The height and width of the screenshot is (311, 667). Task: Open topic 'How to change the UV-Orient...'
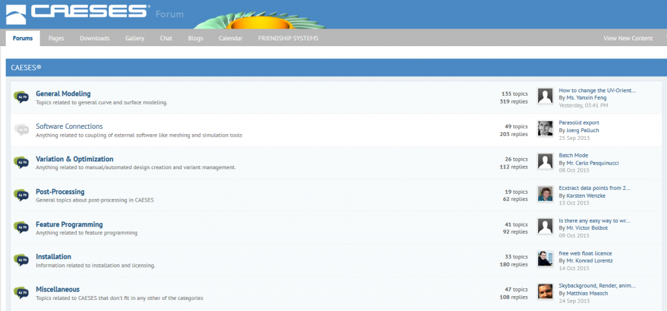[x=597, y=90]
